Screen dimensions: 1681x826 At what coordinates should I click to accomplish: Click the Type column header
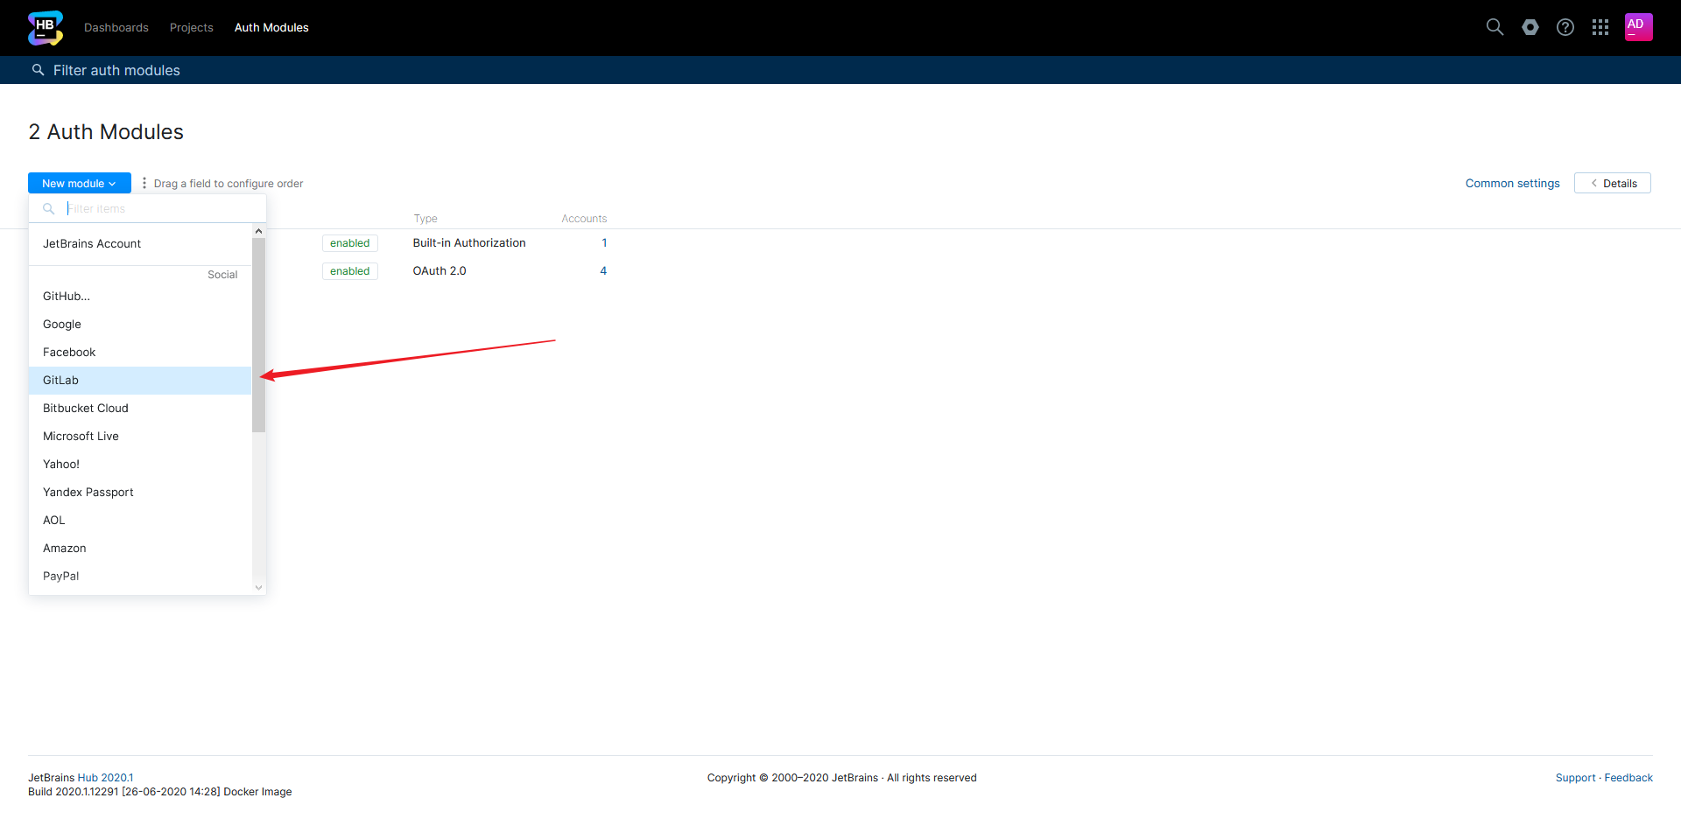(426, 219)
